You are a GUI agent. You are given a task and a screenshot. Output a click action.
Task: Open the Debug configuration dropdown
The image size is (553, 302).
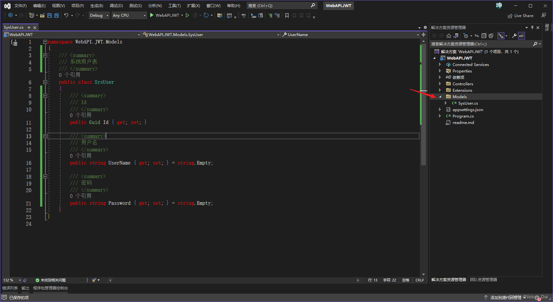point(99,15)
